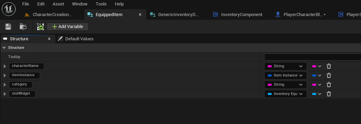Click the PlayerCharacterBl blueprint tab icon
The width and height of the screenshot is (361, 124).
278,14
